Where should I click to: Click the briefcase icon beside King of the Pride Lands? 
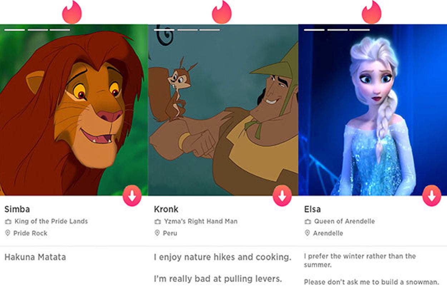8,221
